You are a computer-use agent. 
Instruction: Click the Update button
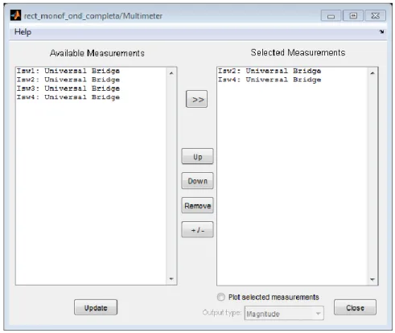[x=96, y=307]
